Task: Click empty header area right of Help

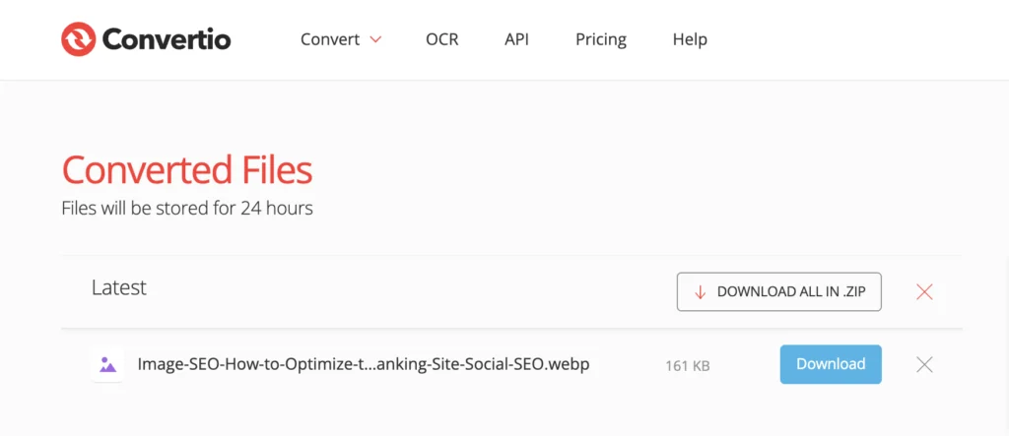Action: 847,39
